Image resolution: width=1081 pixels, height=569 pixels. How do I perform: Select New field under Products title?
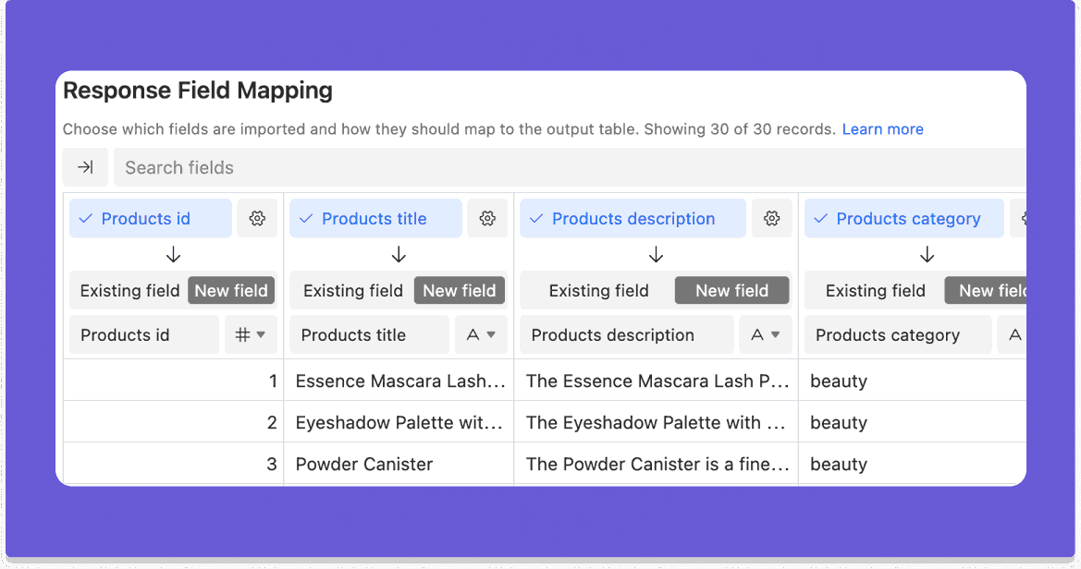click(x=460, y=291)
